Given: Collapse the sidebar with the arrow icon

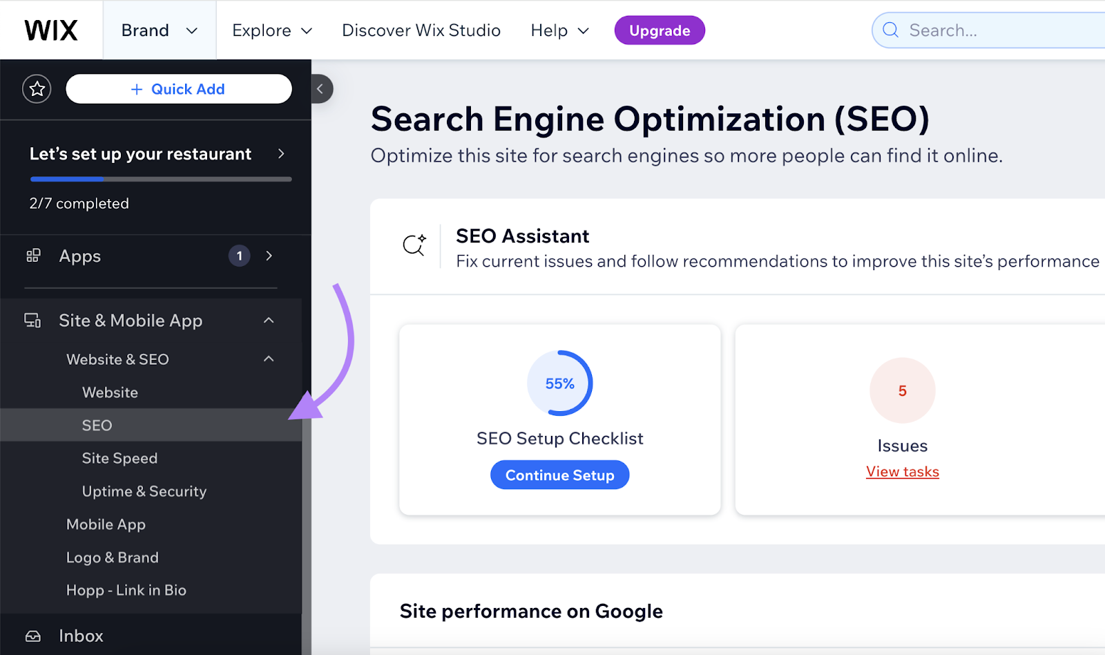Looking at the screenshot, I should point(320,89).
